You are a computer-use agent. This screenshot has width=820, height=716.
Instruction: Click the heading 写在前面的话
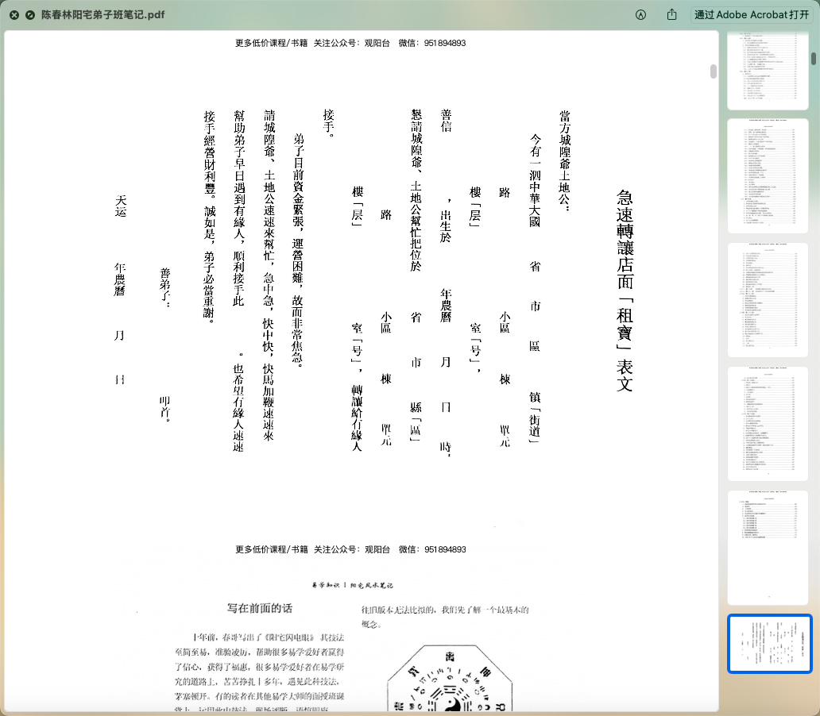[260, 609]
